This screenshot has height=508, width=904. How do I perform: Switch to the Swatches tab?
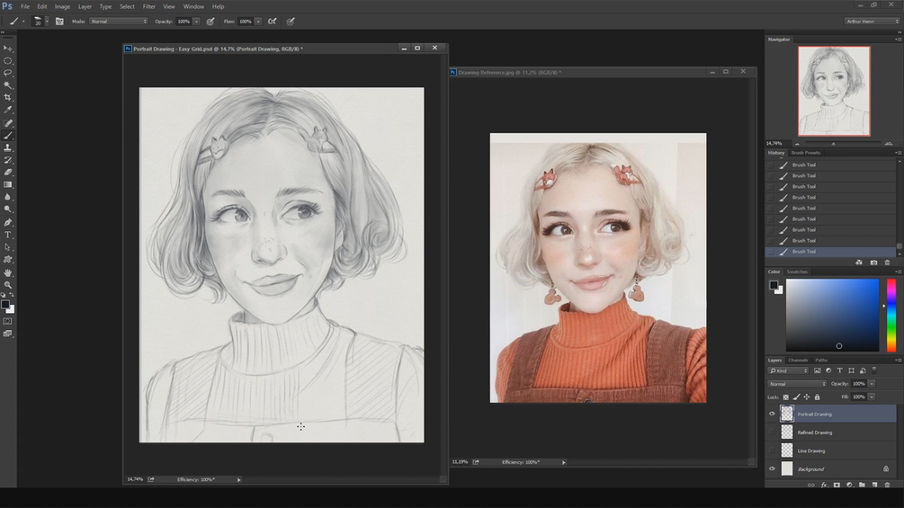coord(797,272)
